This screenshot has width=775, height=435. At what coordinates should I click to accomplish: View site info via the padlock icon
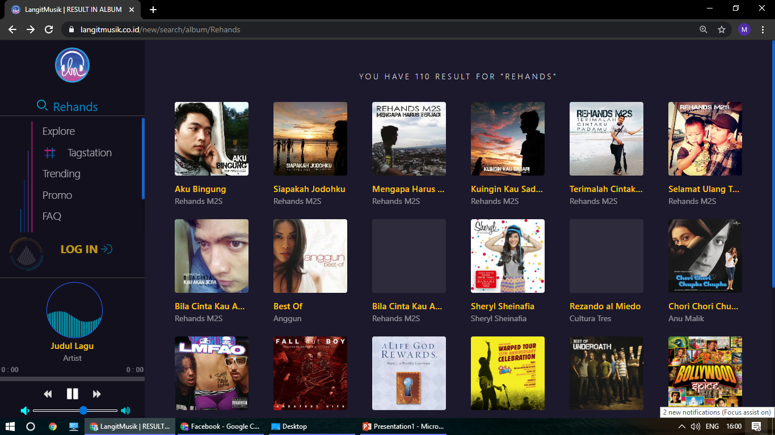coord(71,29)
